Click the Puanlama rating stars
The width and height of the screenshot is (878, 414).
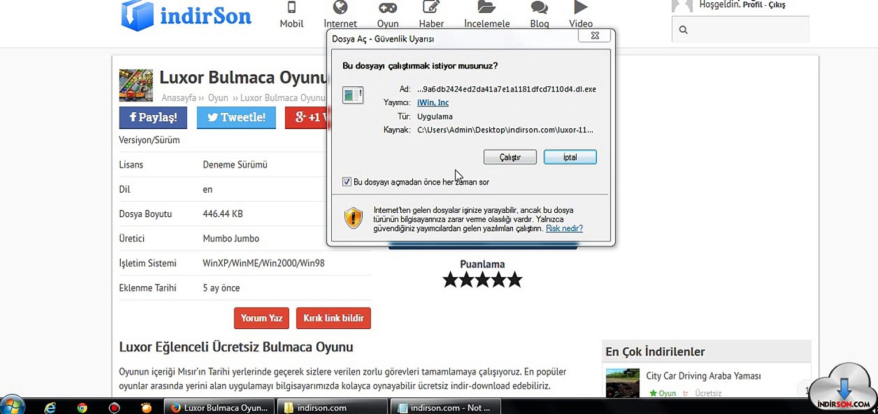[482, 280]
